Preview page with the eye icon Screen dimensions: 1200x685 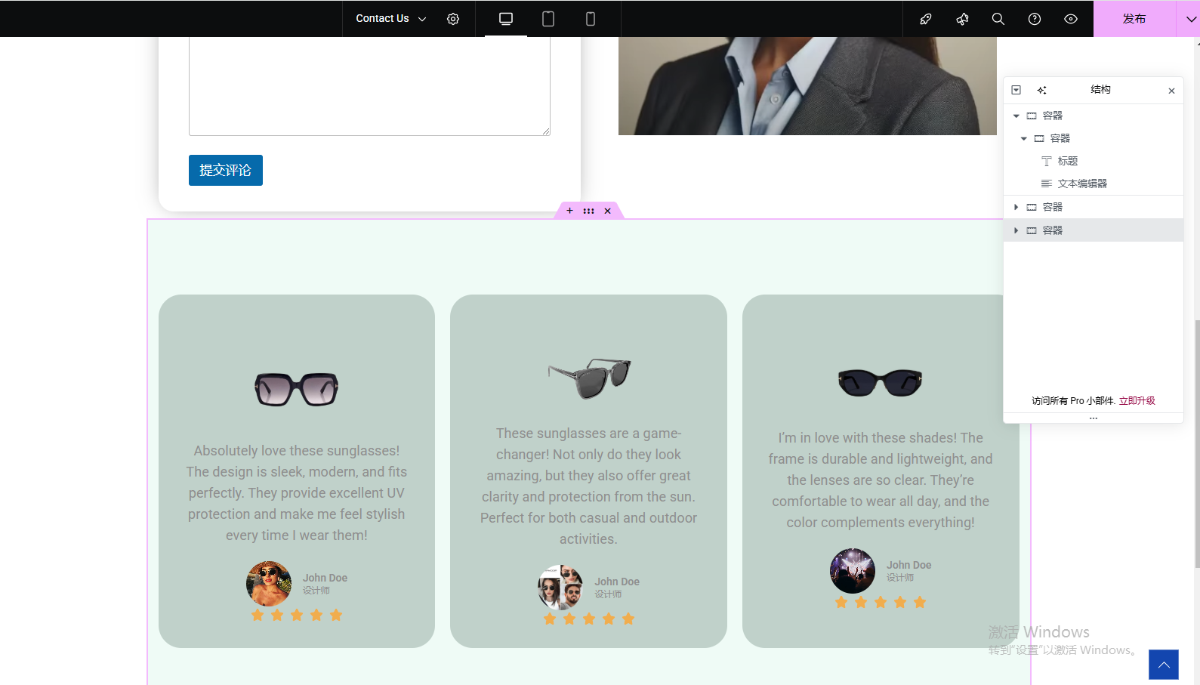tap(1071, 19)
